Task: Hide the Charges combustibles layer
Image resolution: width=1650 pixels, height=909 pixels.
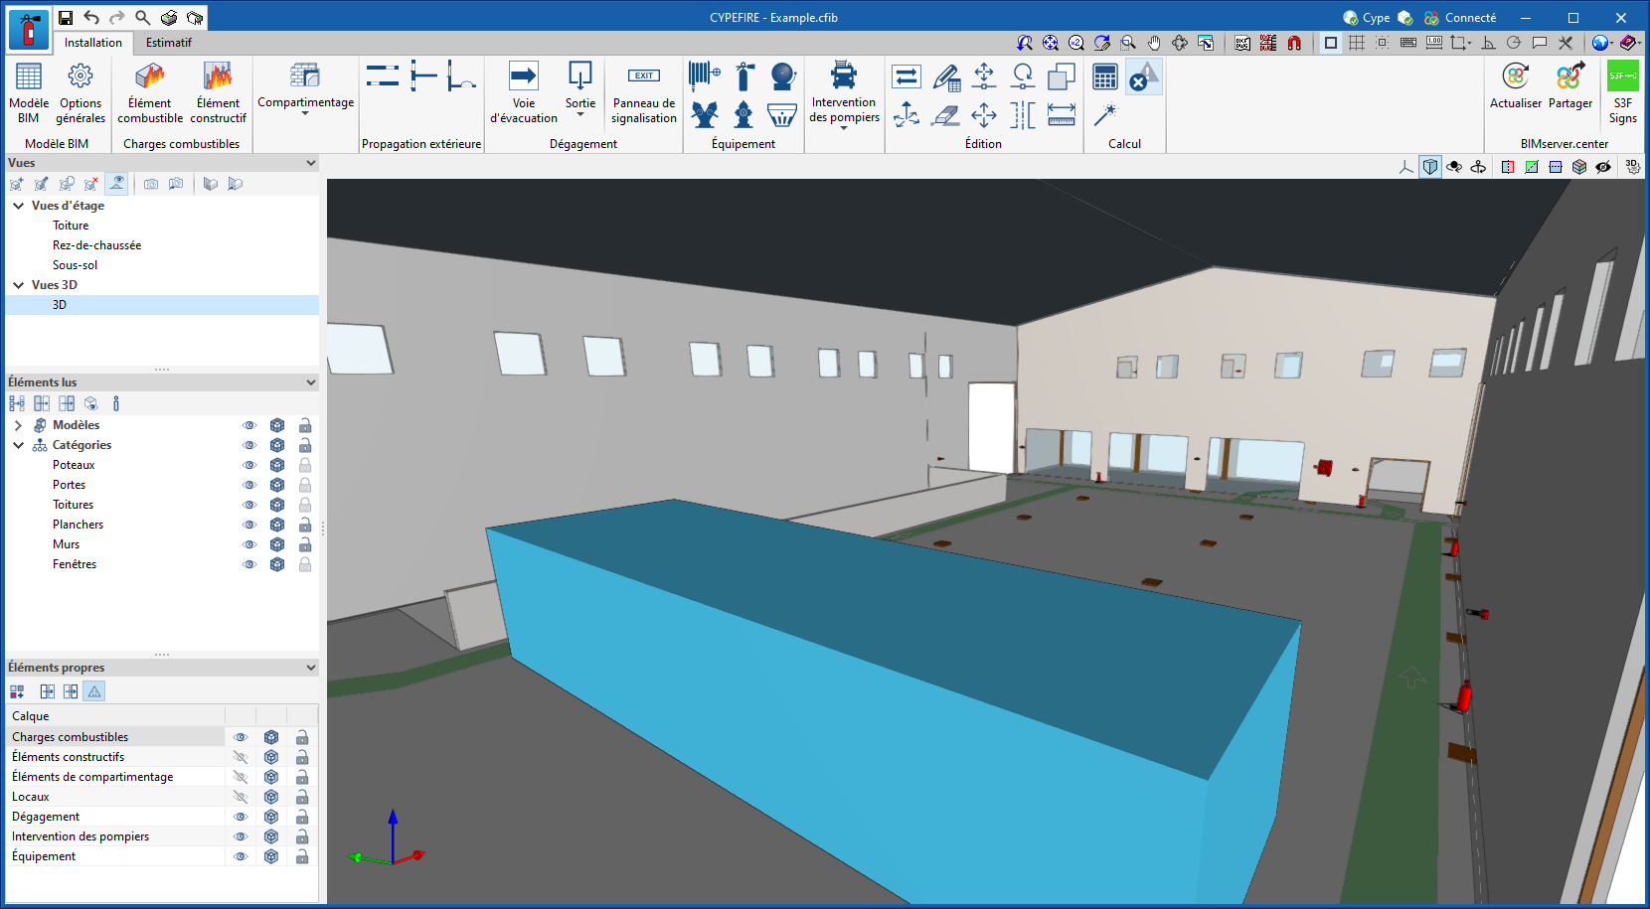Action: pos(241,737)
